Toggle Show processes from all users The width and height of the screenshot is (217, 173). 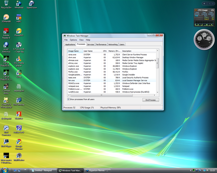click(x=68, y=99)
